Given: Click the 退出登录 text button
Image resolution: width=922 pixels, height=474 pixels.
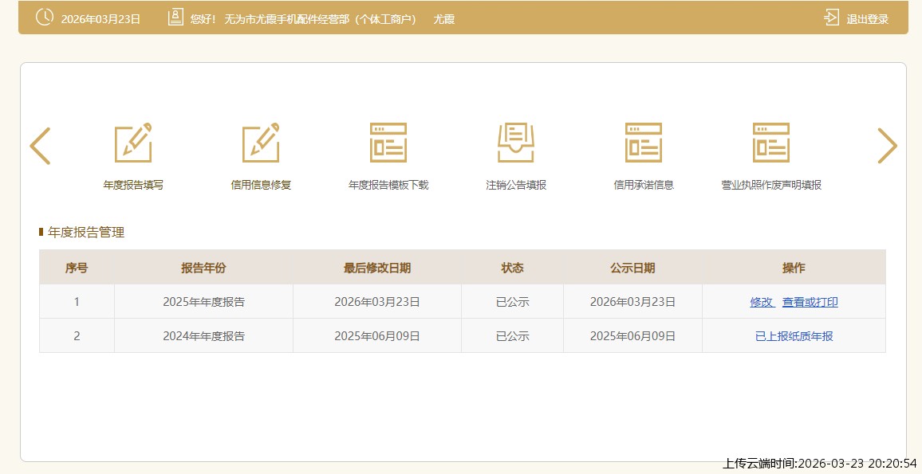Looking at the screenshot, I should [867, 19].
